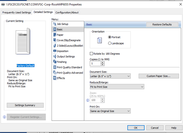The height and width of the screenshot is (133, 183).
Task: Click the Finishing menu icon
Action: pyautogui.click(x=55, y=62)
